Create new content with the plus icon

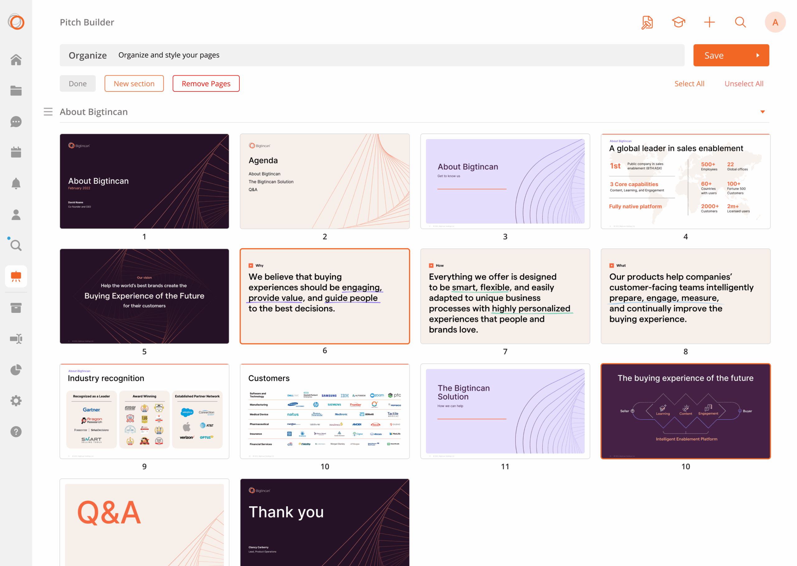709,22
